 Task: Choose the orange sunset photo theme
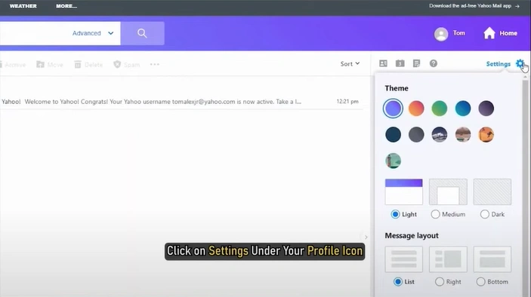(x=486, y=134)
